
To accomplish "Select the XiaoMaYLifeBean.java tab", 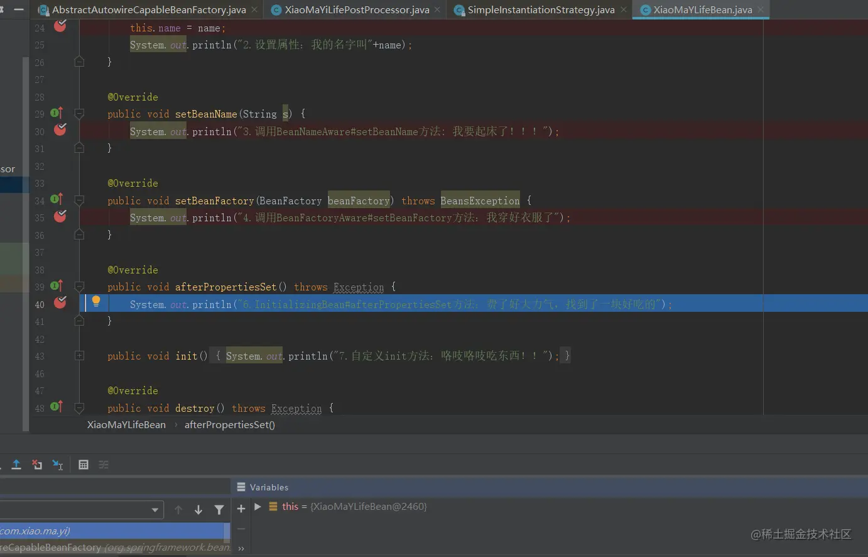I will pyautogui.click(x=701, y=9).
